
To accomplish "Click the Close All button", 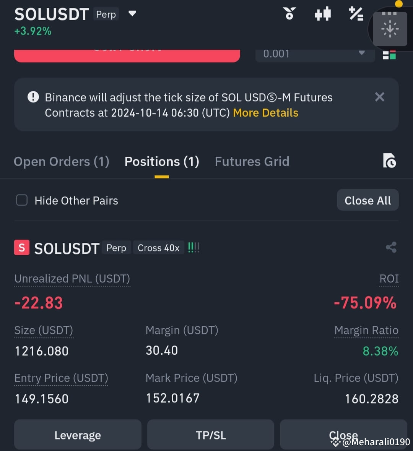I will pyautogui.click(x=367, y=200).
